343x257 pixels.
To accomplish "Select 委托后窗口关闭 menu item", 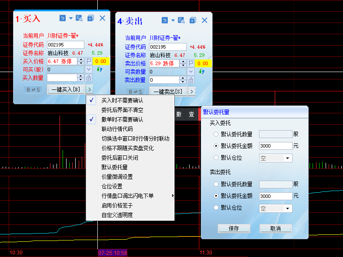I will pos(130,158).
